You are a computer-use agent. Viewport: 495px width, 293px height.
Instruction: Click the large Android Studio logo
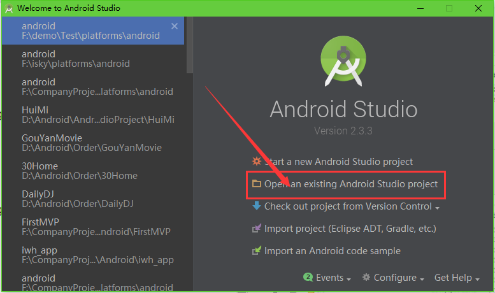pos(343,61)
